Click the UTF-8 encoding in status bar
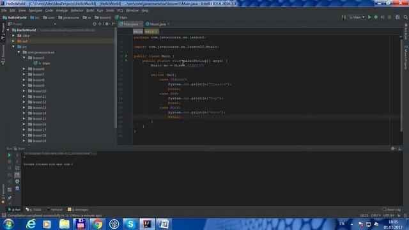409x230 pixels. coord(389,215)
